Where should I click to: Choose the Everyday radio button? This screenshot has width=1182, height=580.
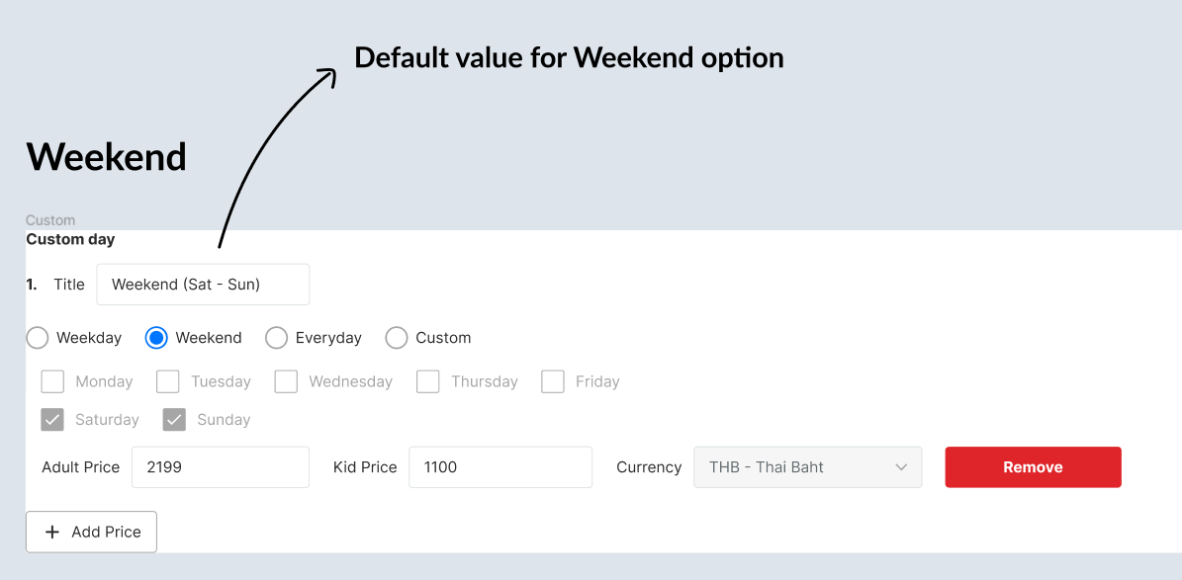(x=276, y=338)
